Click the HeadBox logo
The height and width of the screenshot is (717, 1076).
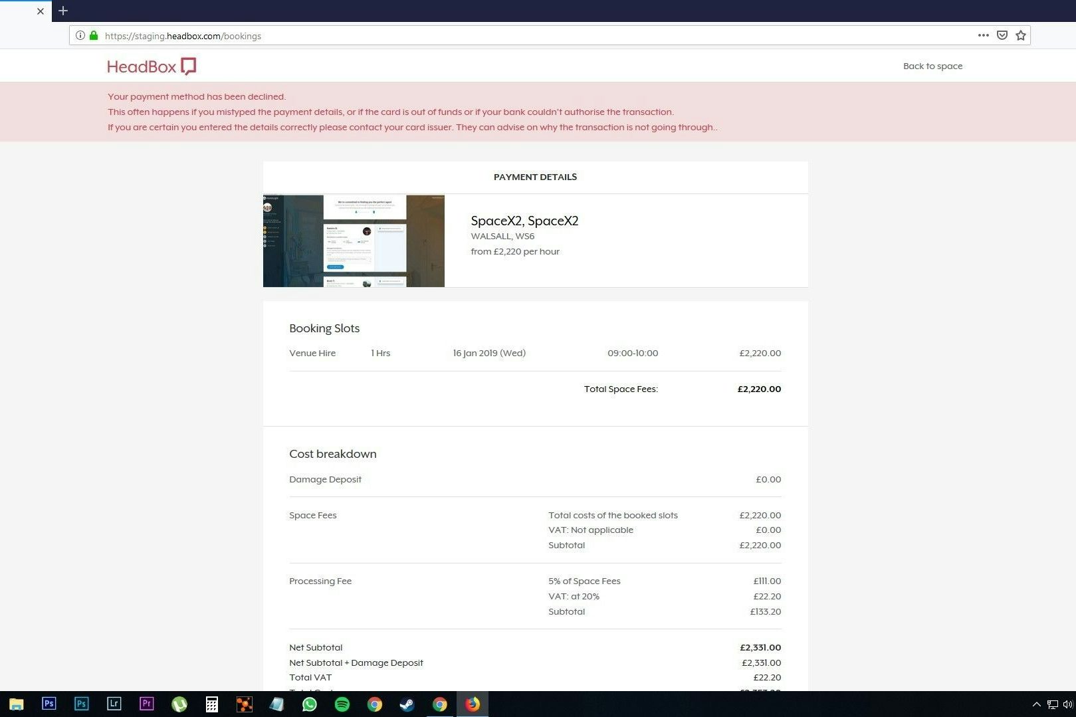point(152,66)
